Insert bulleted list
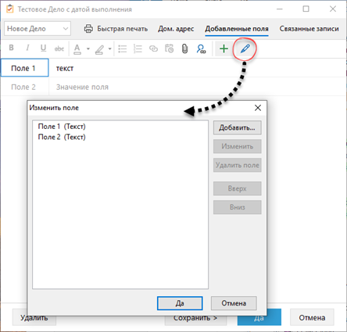347x332 pixels. point(122,48)
